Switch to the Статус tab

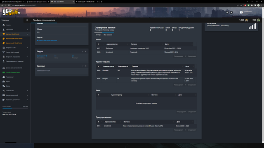coord(98,35)
